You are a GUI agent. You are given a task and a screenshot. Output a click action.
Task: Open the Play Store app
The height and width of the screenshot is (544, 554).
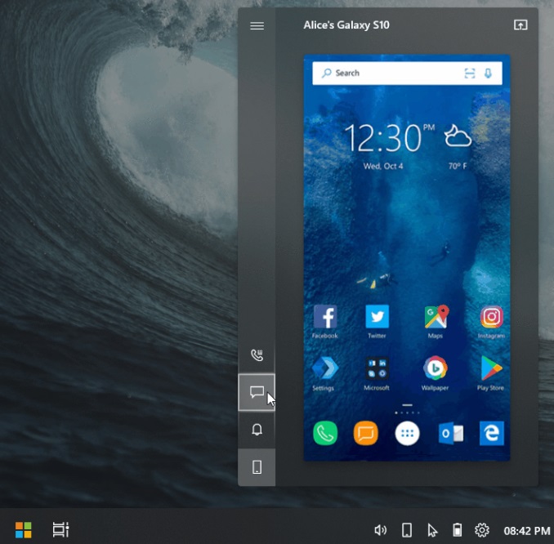coord(491,374)
